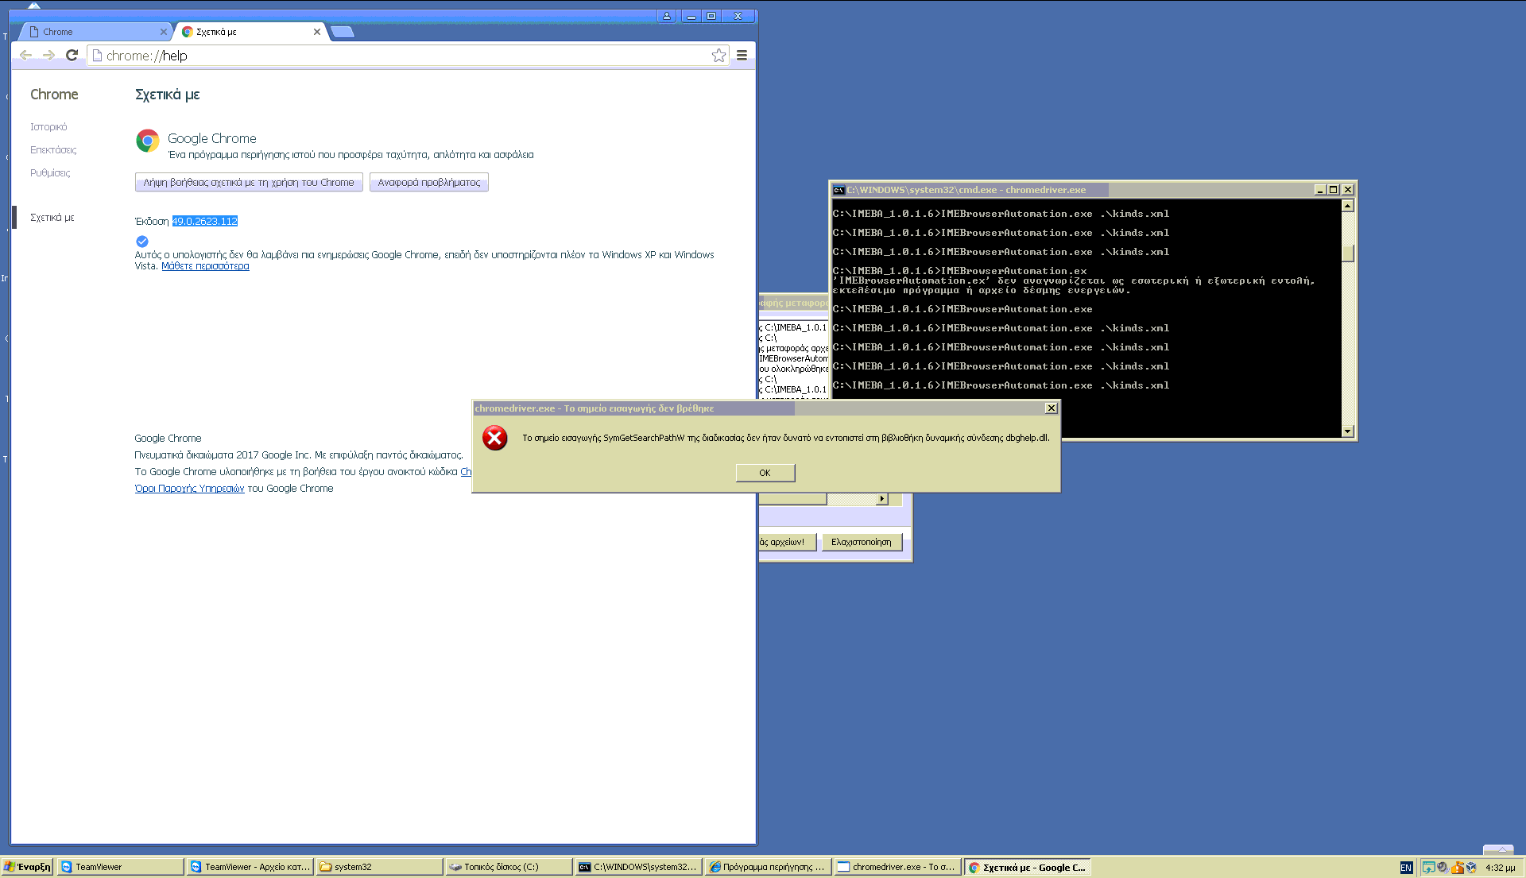Select Επεκτάσεις in the Chrome sidebar
1526x878 pixels.
tap(53, 149)
